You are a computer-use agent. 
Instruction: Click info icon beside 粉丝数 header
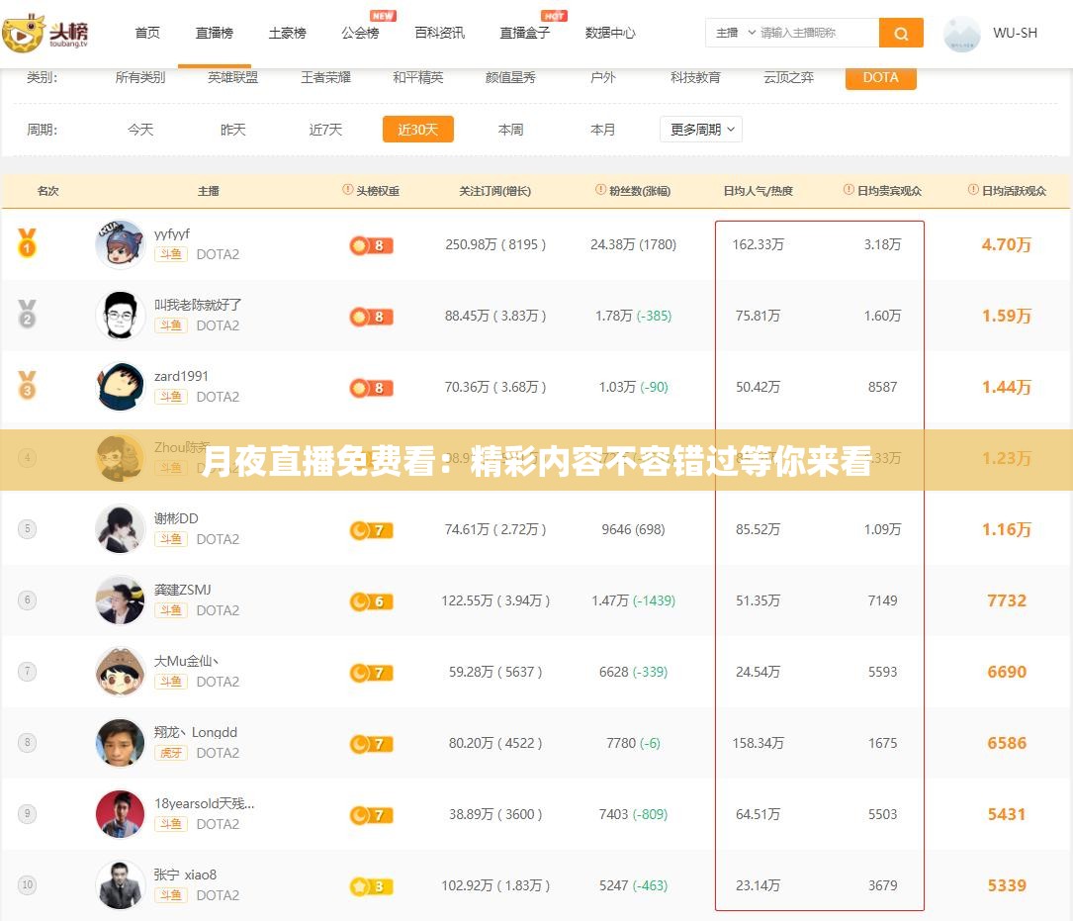pyautogui.click(x=601, y=190)
